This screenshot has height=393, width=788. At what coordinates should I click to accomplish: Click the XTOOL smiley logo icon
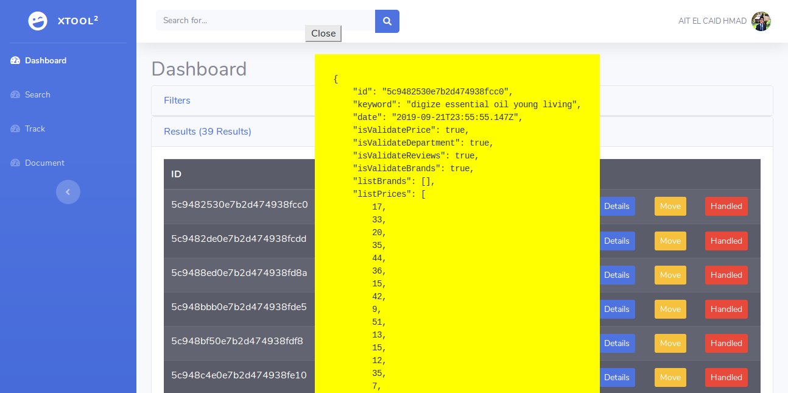[x=38, y=21]
